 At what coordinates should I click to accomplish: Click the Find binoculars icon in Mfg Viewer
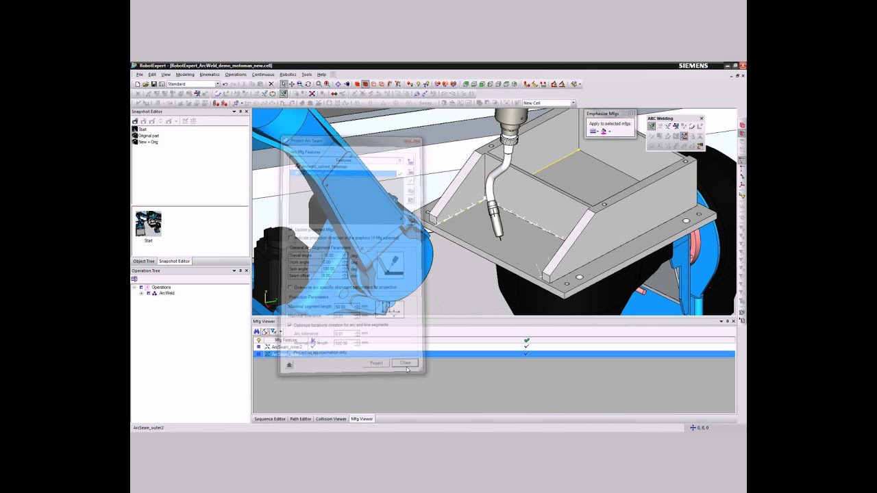(257, 331)
